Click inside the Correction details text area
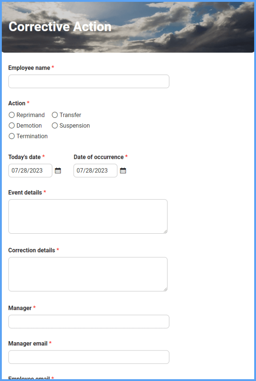Image resolution: width=256 pixels, height=381 pixels. [x=88, y=273]
